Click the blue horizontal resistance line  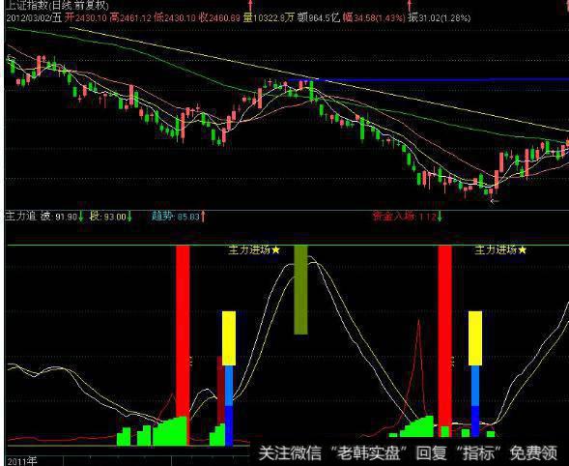pos(428,79)
